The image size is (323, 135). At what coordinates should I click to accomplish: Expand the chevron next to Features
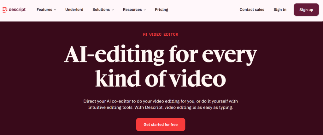tap(55, 10)
